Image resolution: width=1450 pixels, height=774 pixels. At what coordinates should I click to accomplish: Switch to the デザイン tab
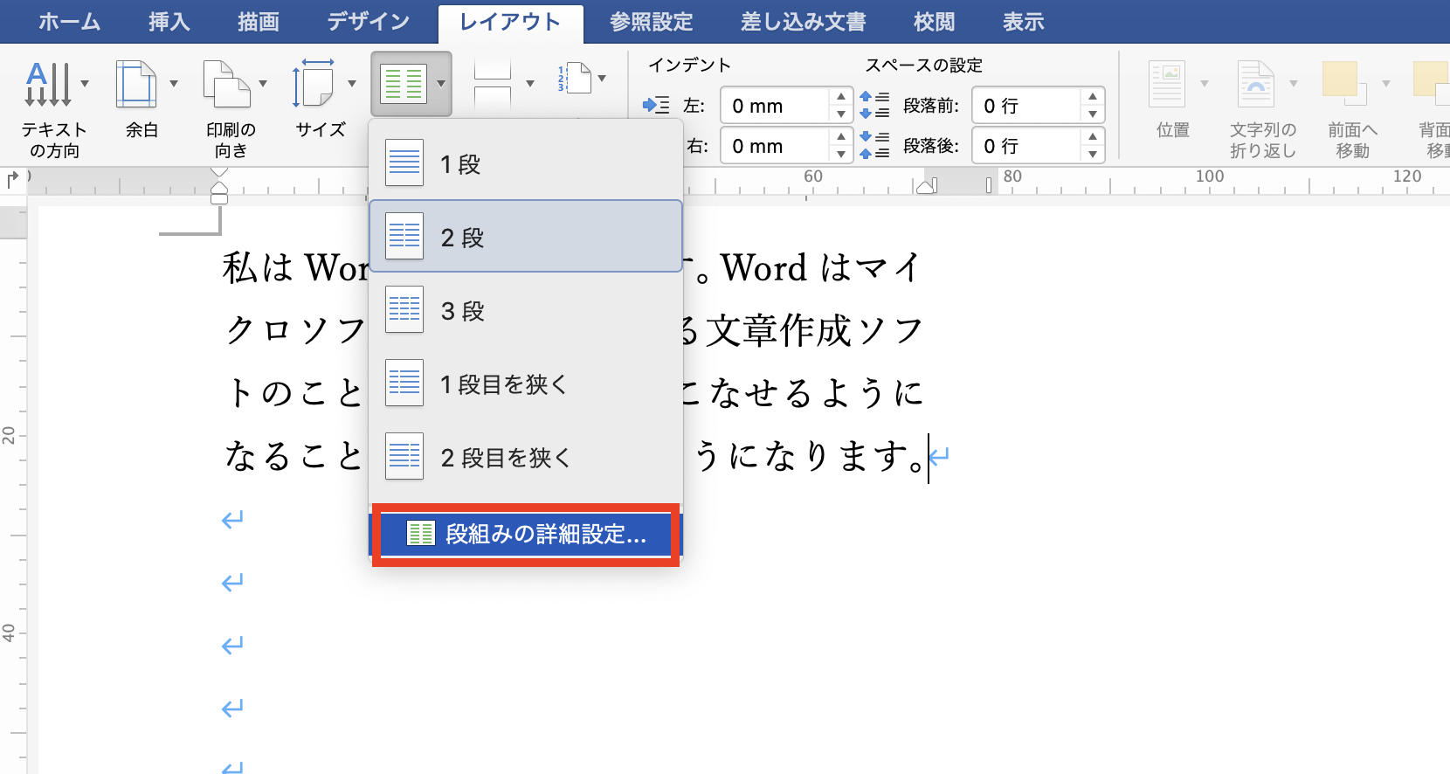369,22
